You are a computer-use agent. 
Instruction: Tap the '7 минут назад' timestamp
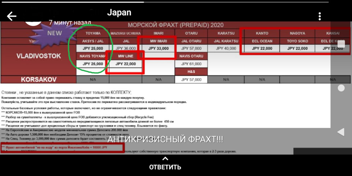click(70, 23)
